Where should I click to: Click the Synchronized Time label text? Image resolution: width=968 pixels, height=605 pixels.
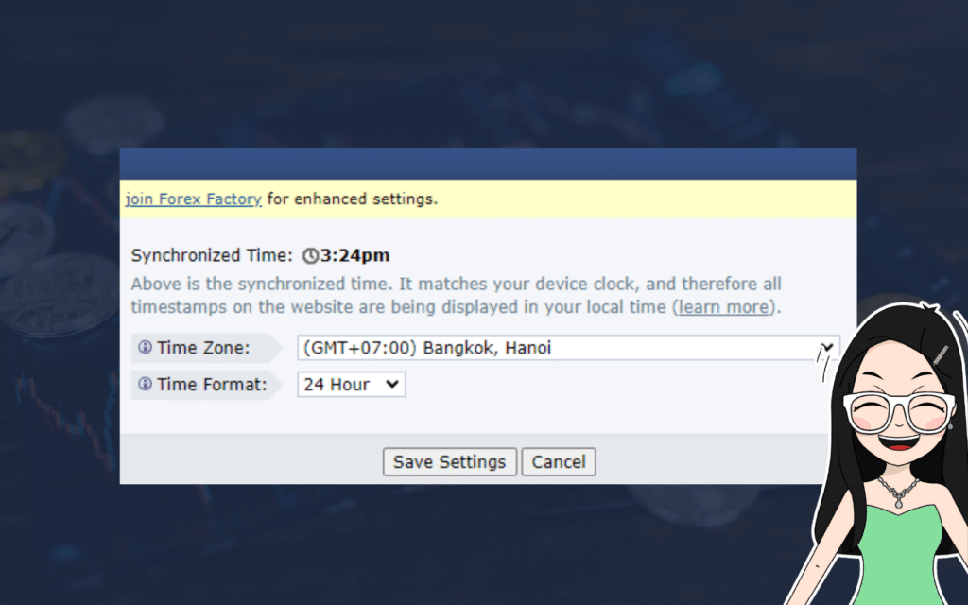coord(212,255)
